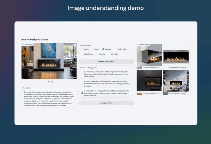Open the contemporary fireplace thumbnail
The height and width of the screenshot is (144, 211).
pyautogui.click(x=149, y=82)
